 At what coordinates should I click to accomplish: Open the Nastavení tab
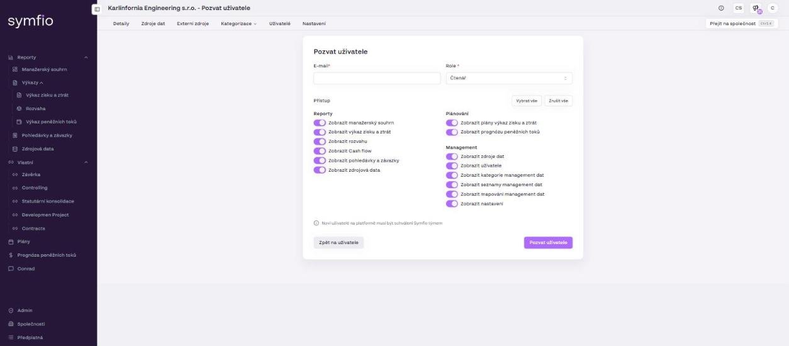(314, 24)
